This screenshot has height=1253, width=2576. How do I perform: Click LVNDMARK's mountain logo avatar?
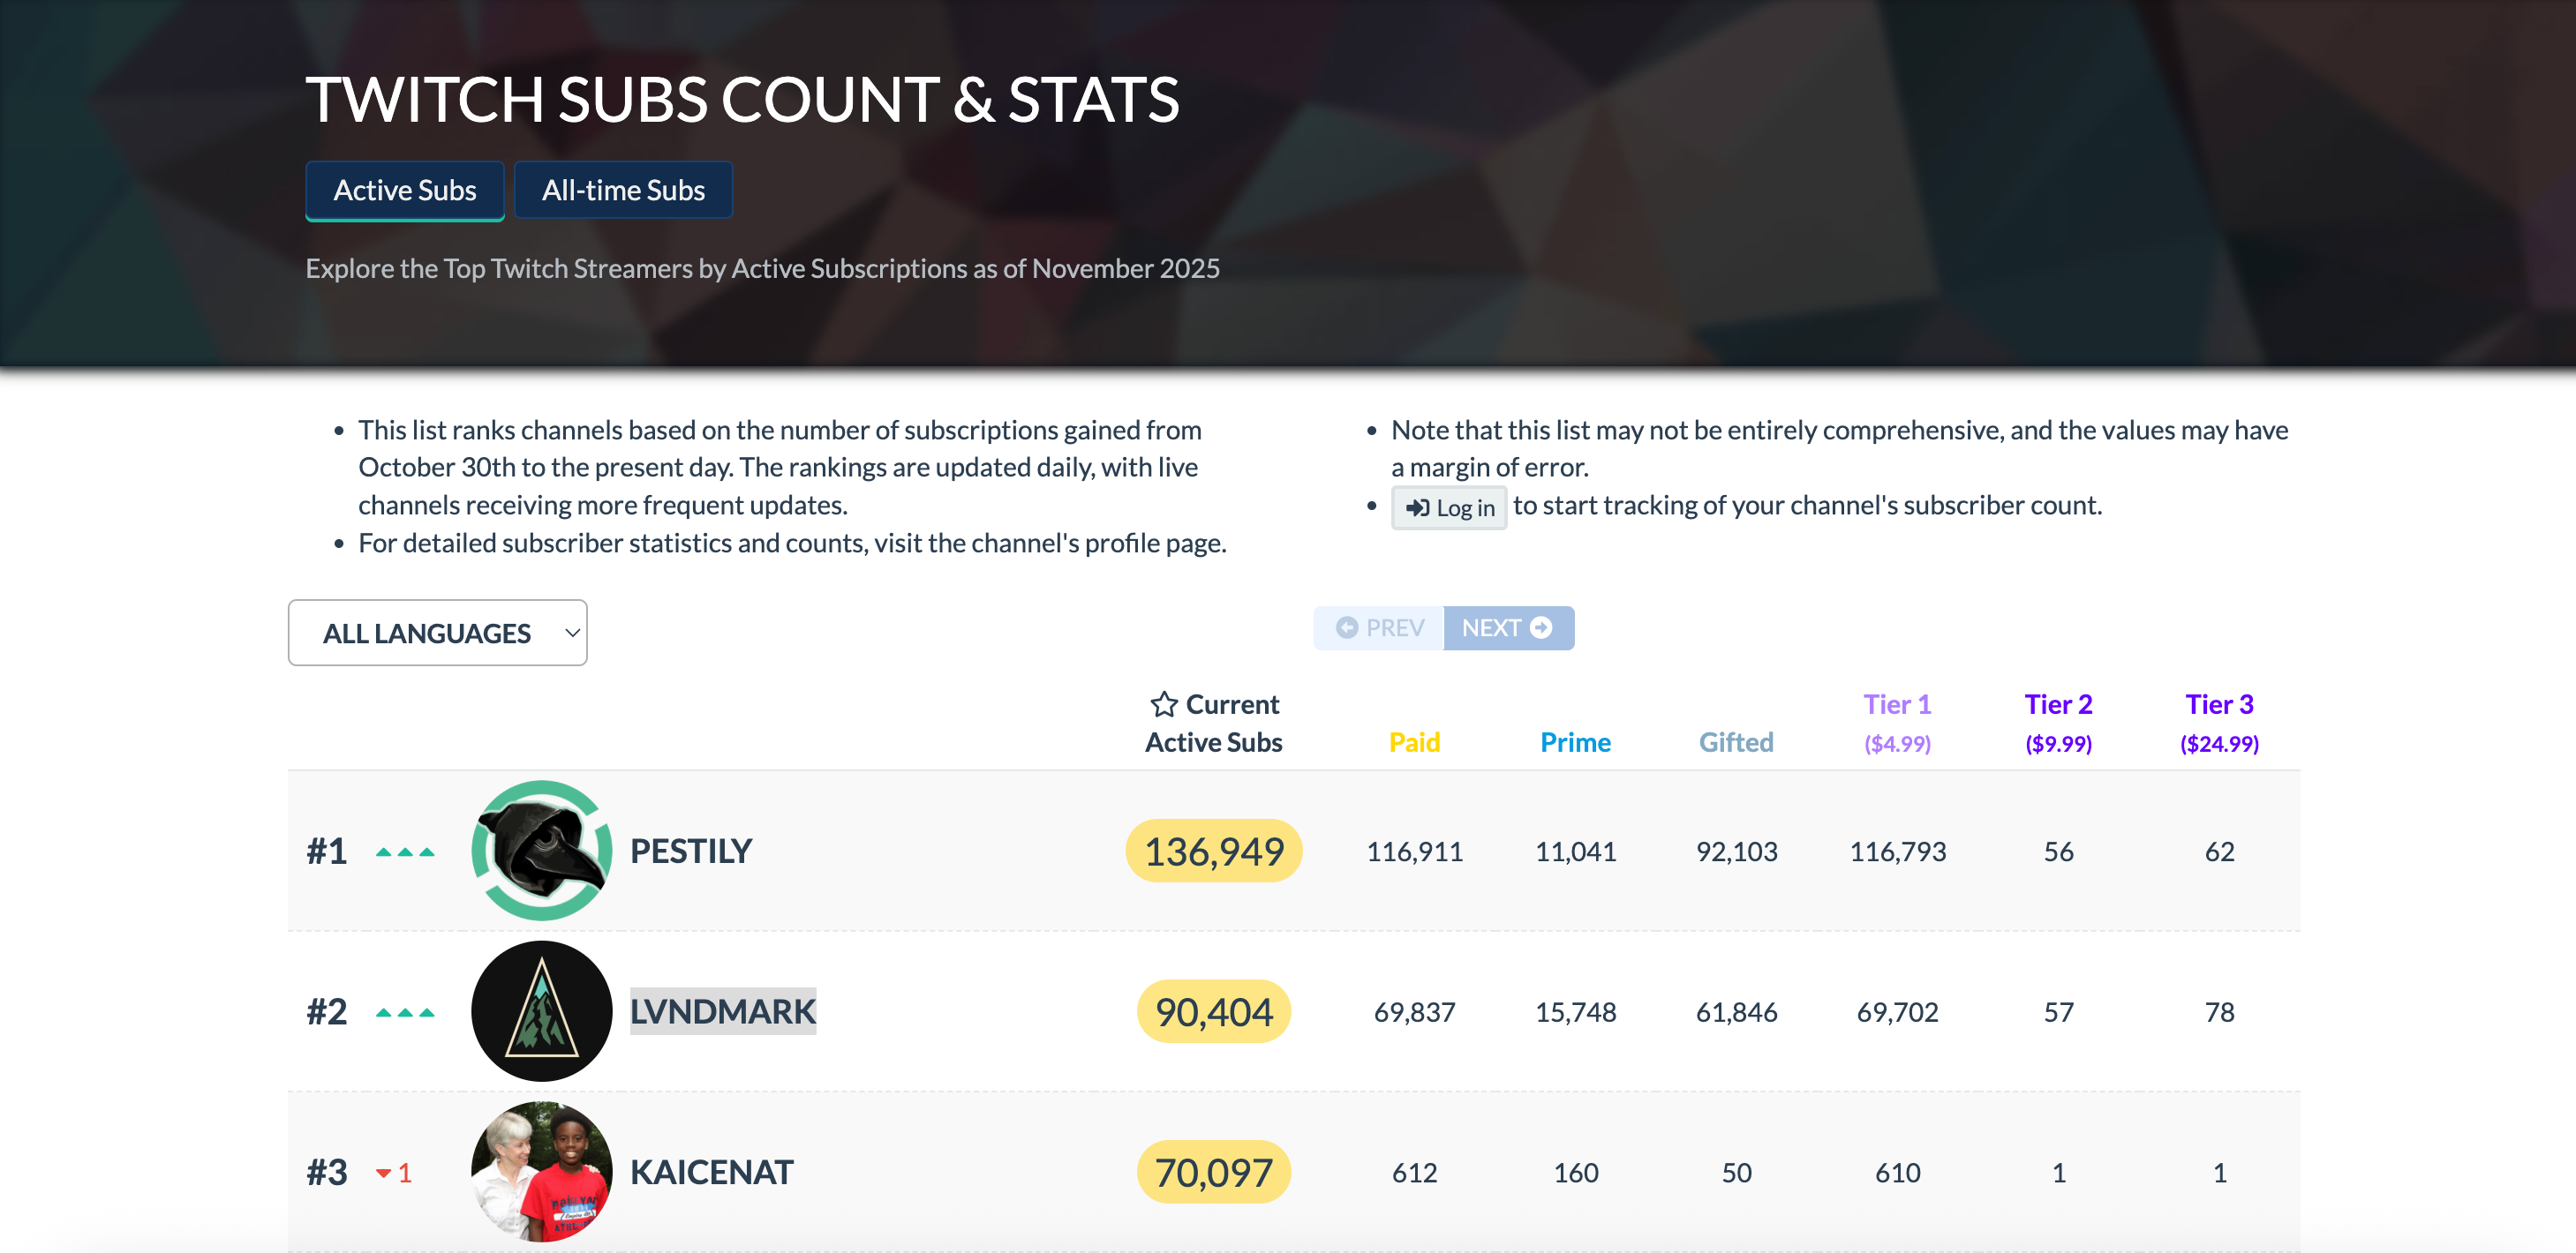tap(541, 1011)
